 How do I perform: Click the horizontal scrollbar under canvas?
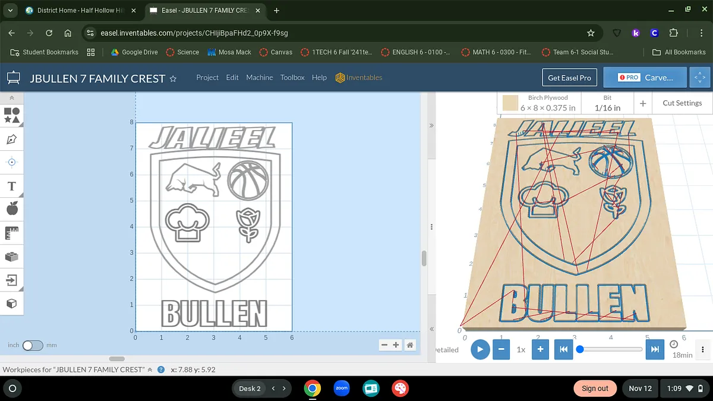pyautogui.click(x=117, y=359)
